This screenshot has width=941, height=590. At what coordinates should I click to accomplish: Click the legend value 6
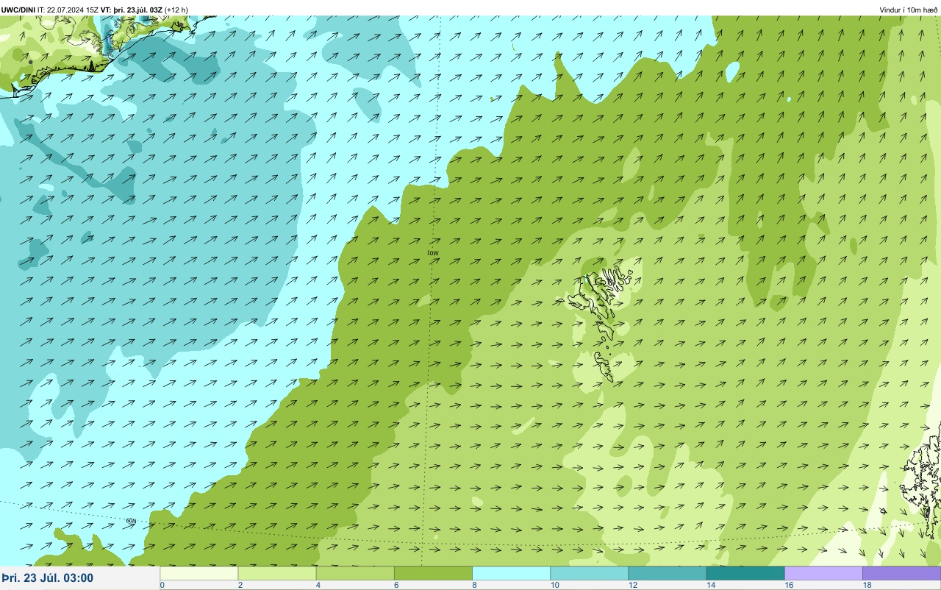point(396,586)
